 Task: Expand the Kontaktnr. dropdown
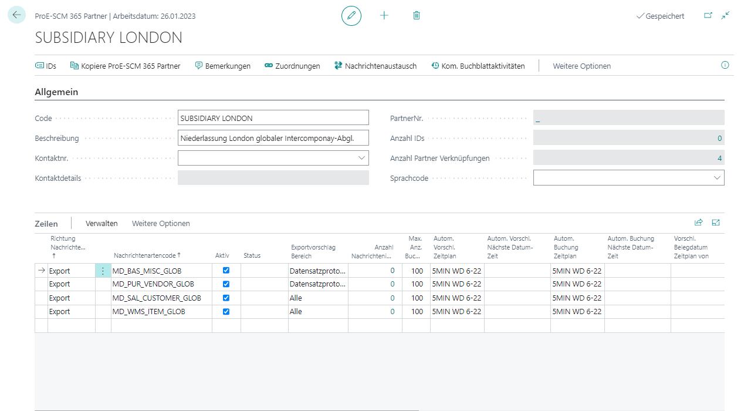361,158
